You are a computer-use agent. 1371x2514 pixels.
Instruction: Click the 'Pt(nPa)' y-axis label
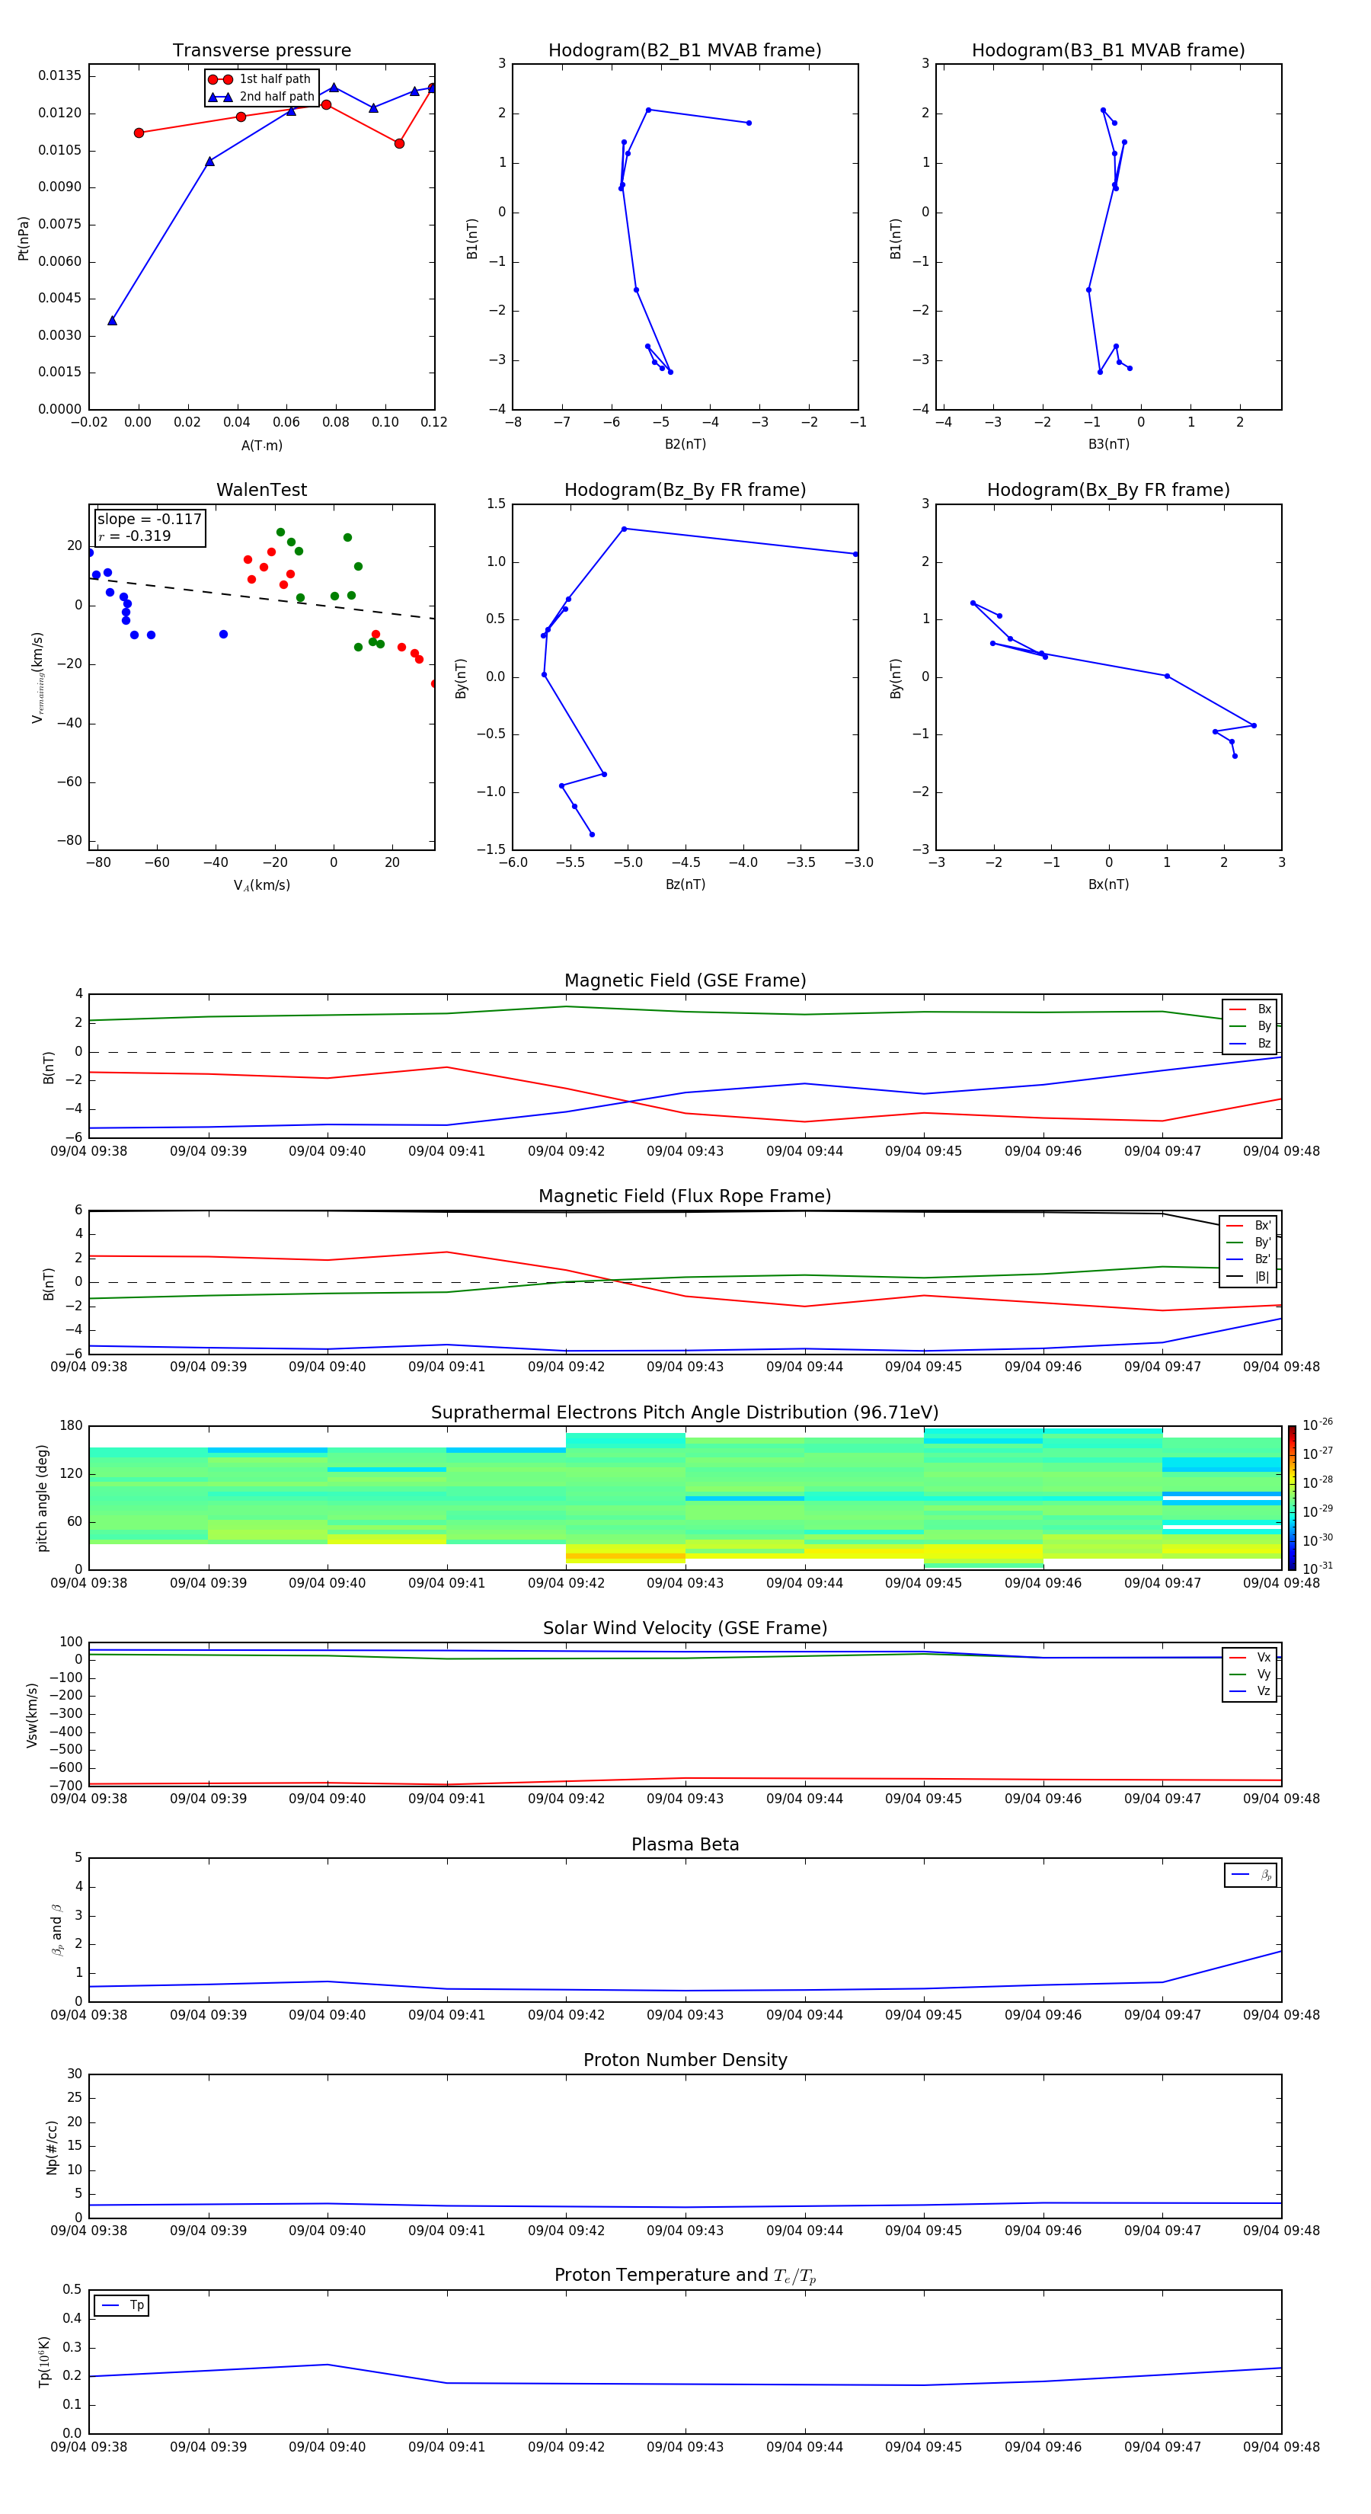click(24, 238)
